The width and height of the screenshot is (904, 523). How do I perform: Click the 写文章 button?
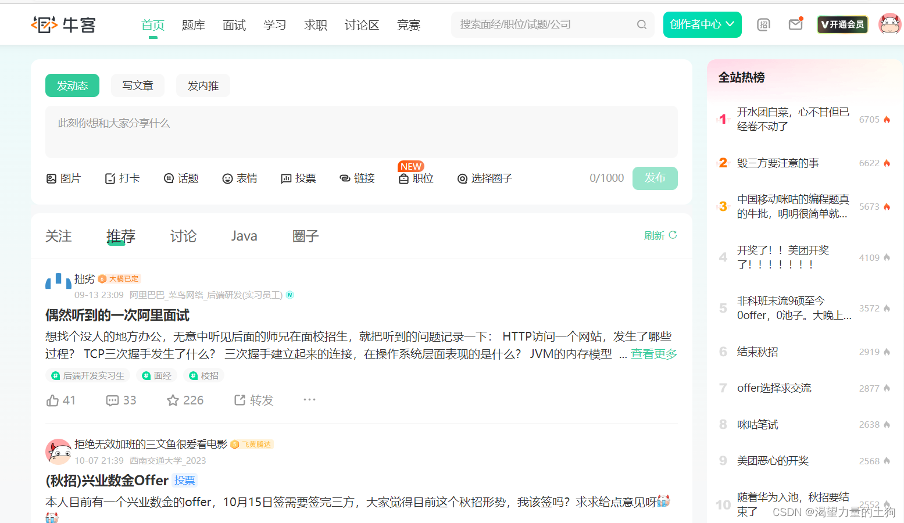pos(137,85)
